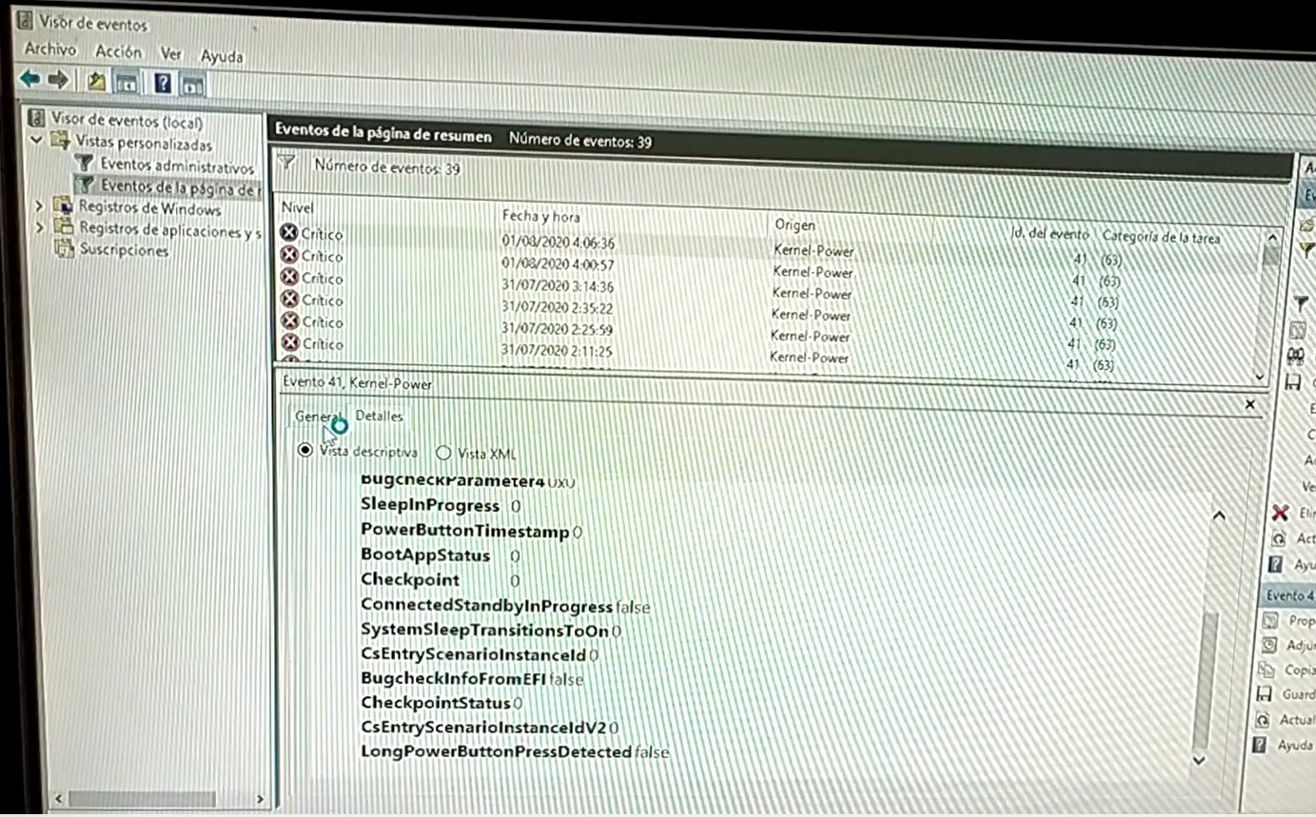Sort by Categoría de la tarea column header
The width and height of the screenshot is (1316, 817).
pyautogui.click(x=1161, y=237)
